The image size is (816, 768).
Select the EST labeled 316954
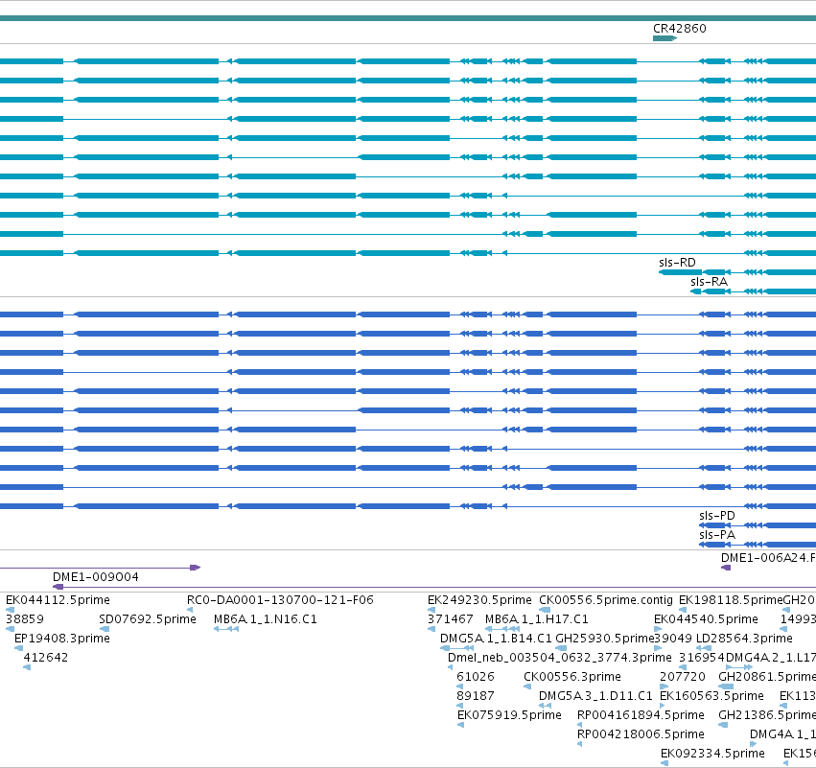point(702,657)
